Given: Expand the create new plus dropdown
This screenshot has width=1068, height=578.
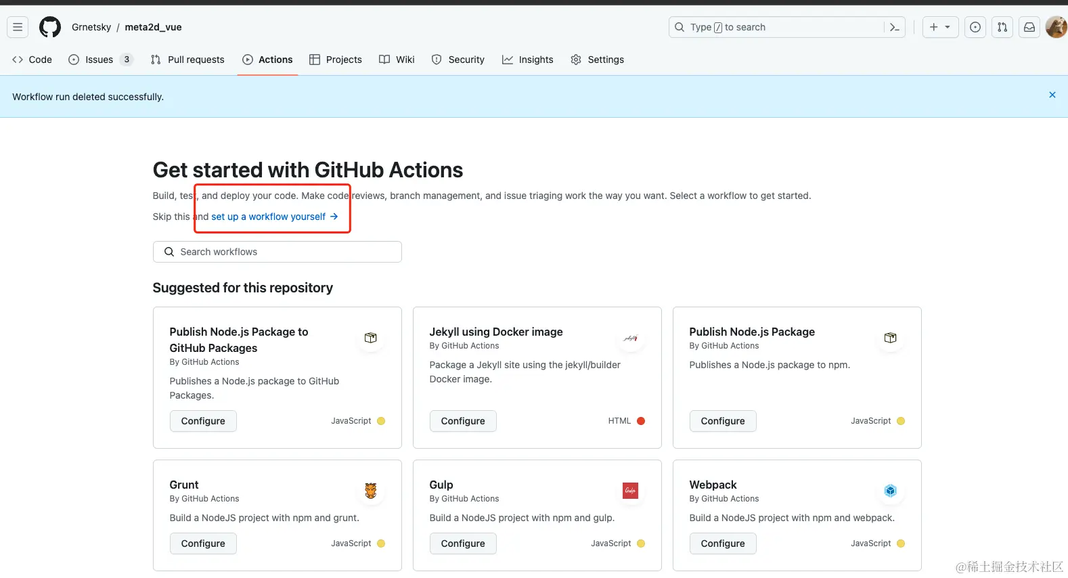Looking at the screenshot, I should coord(940,27).
